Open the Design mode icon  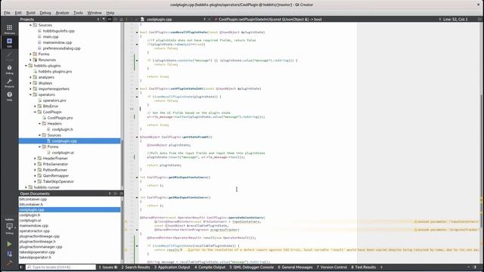[9, 56]
